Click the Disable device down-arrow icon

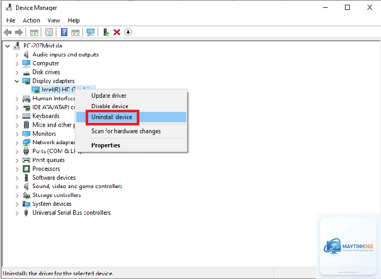[x=128, y=32]
